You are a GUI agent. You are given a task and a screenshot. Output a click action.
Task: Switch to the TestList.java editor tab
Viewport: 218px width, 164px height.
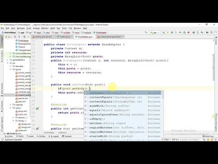65,37
